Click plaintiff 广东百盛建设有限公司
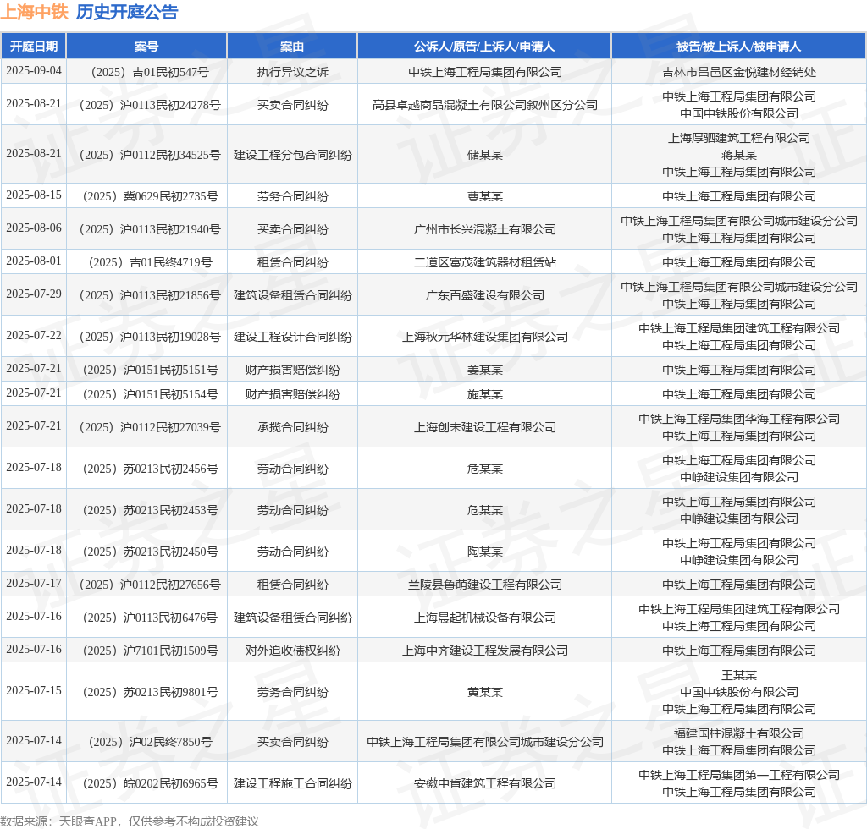 click(485, 295)
